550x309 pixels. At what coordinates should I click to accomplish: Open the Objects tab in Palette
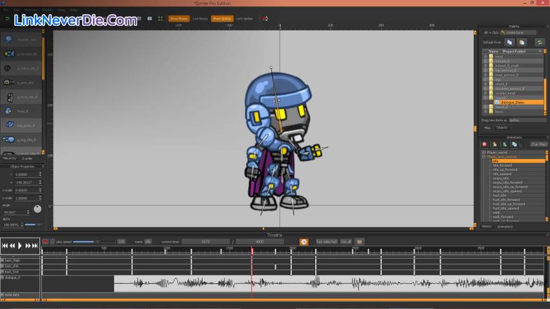click(x=502, y=128)
